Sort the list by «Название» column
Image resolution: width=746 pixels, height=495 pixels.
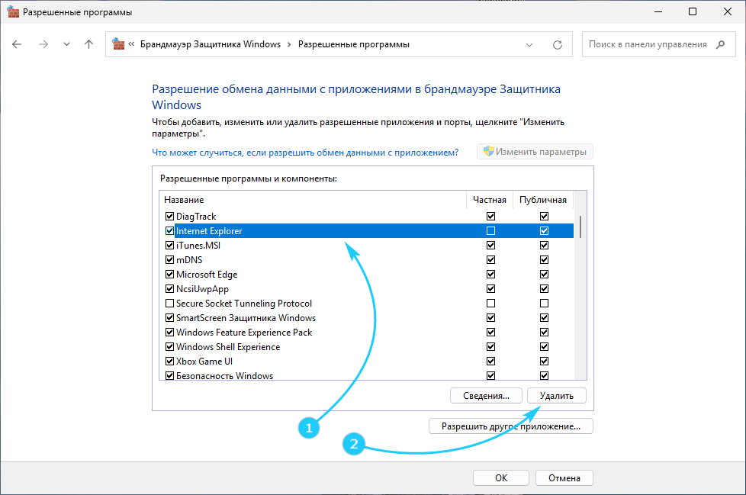coord(313,200)
